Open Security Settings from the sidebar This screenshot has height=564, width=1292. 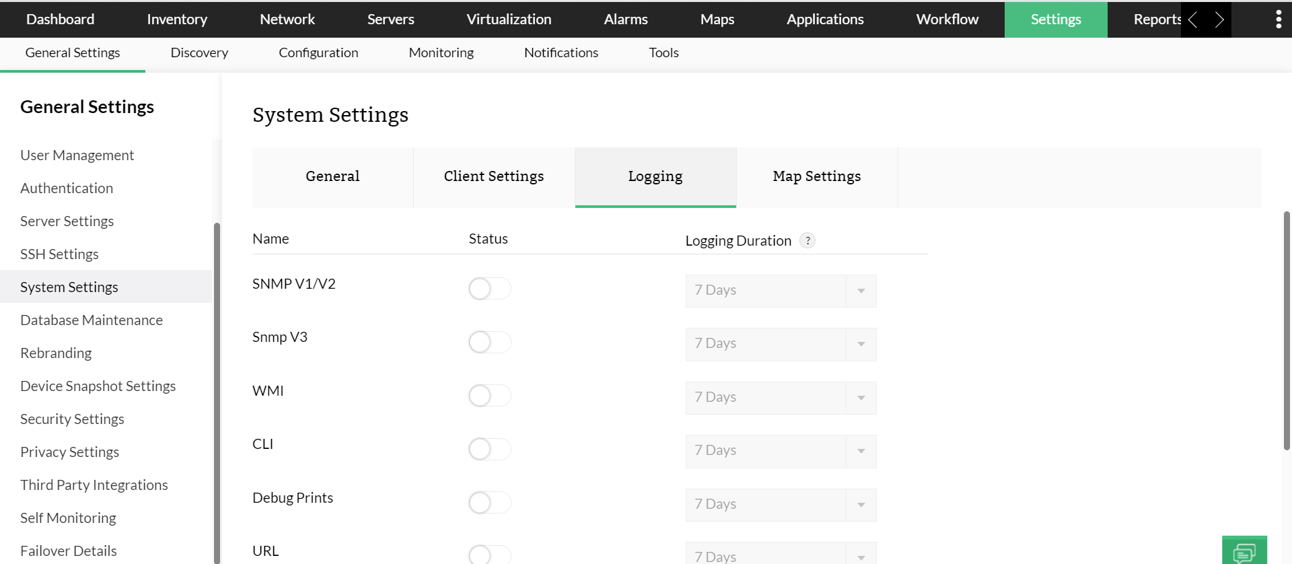[72, 419]
